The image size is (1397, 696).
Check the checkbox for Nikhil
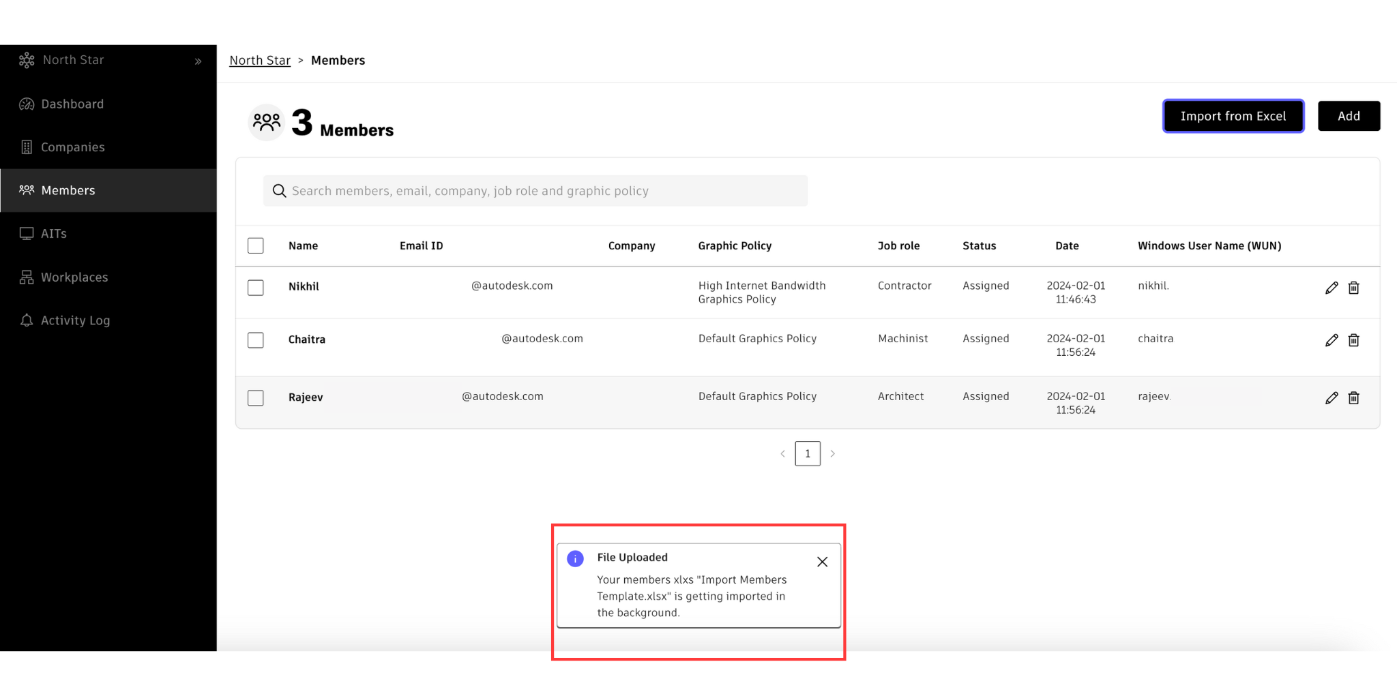coord(256,288)
